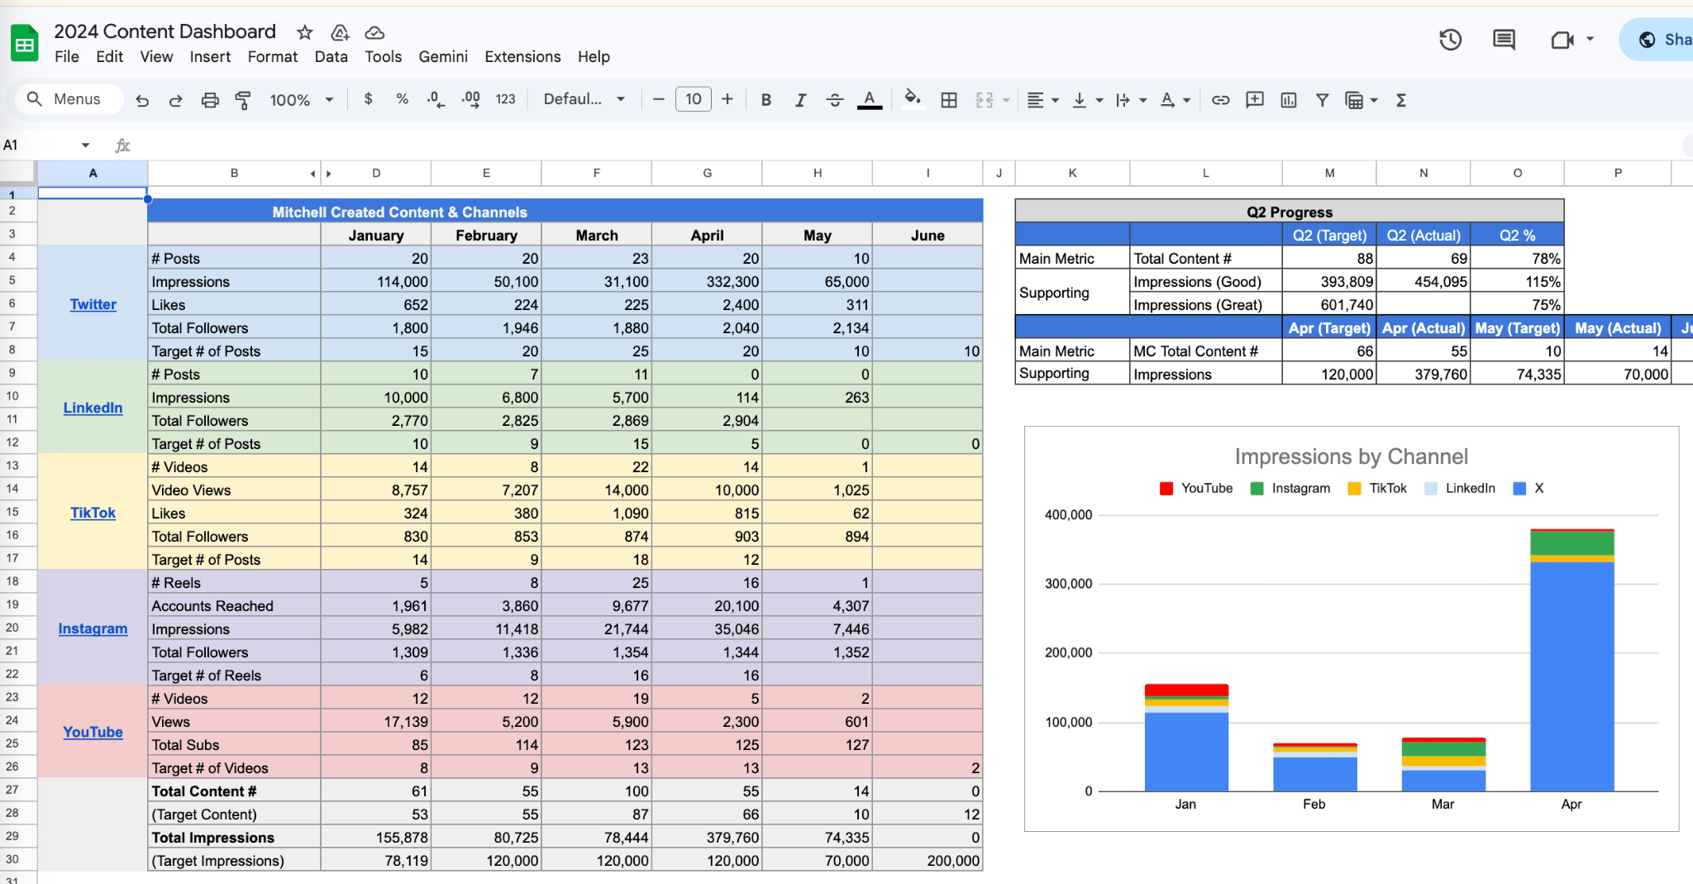1693x884 pixels.
Task: Open the fill color paint bucket
Action: coord(912,99)
